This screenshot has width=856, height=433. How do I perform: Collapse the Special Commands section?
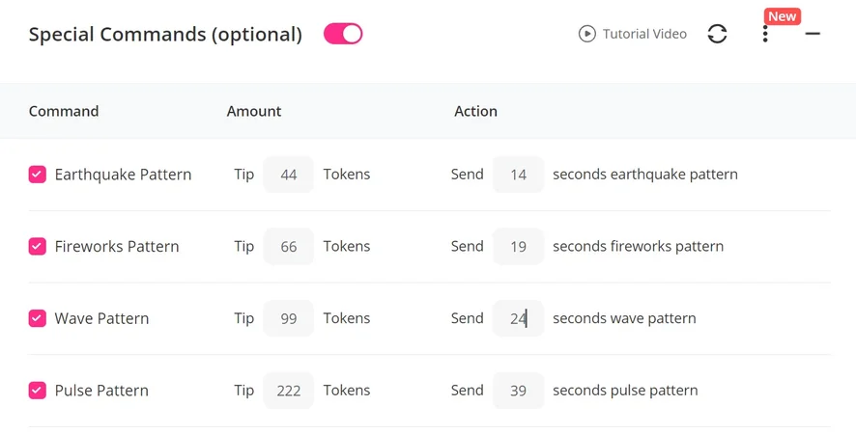click(813, 34)
